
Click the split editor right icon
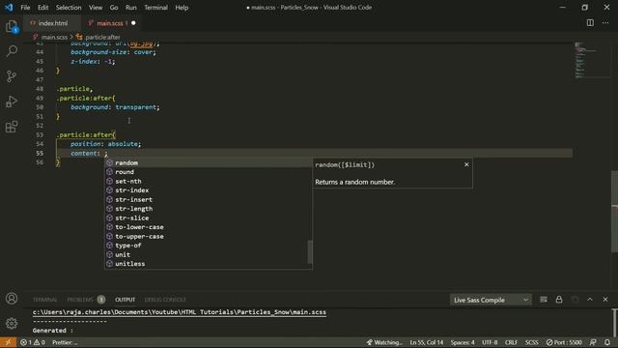tap(590, 23)
